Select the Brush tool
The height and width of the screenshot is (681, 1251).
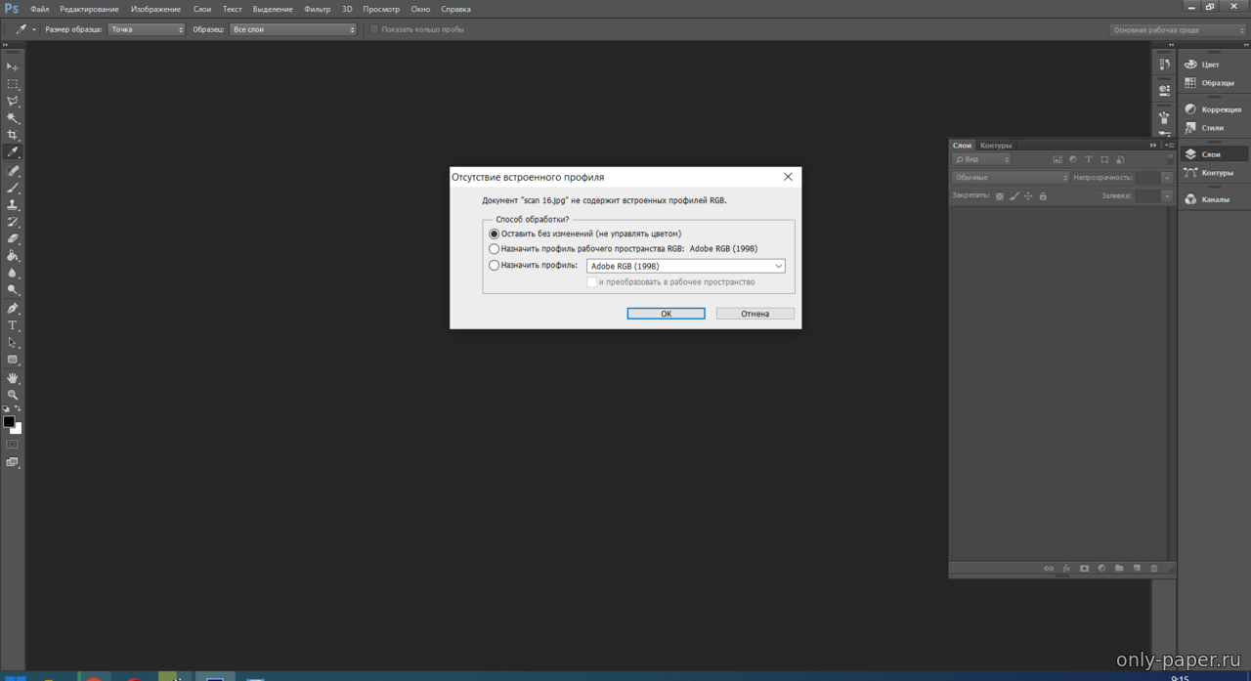(x=13, y=188)
